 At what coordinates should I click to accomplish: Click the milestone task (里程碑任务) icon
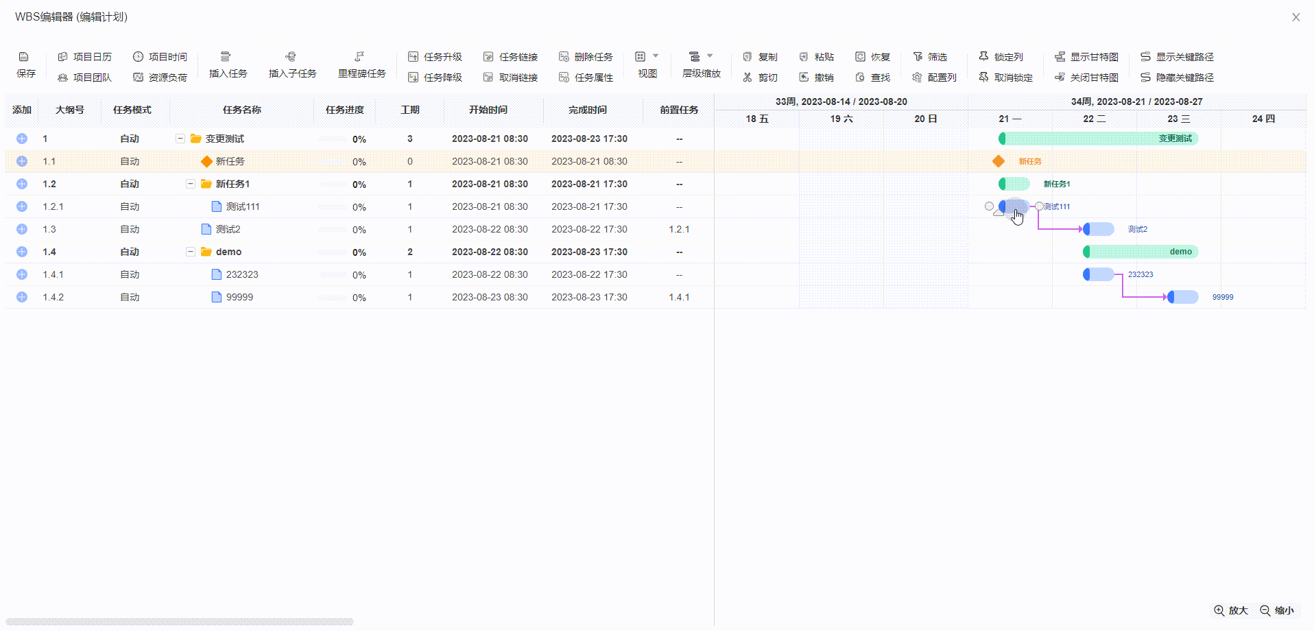pyautogui.click(x=359, y=57)
